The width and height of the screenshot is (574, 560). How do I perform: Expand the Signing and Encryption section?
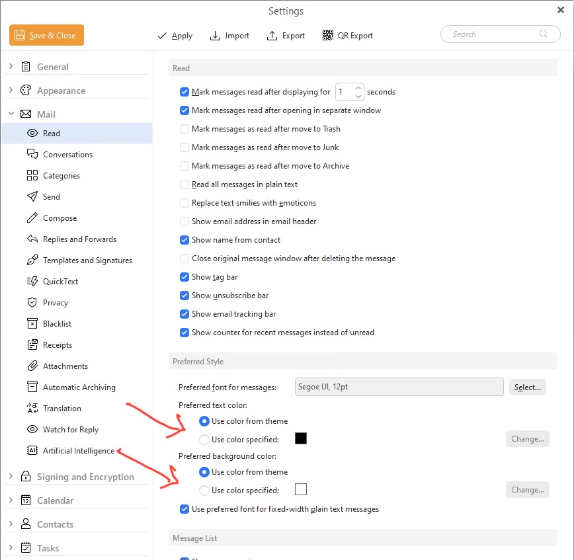(11, 477)
